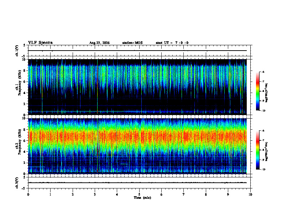Click time-axis tick label "1"
The width and height of the screenshot is (282, 218).
pos(50,194)
